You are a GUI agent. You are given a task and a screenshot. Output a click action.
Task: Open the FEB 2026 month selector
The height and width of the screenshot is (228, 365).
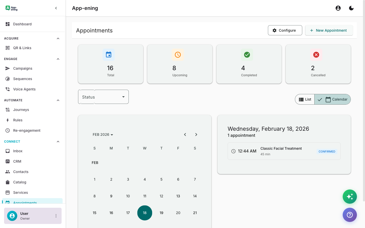[103, 135]
